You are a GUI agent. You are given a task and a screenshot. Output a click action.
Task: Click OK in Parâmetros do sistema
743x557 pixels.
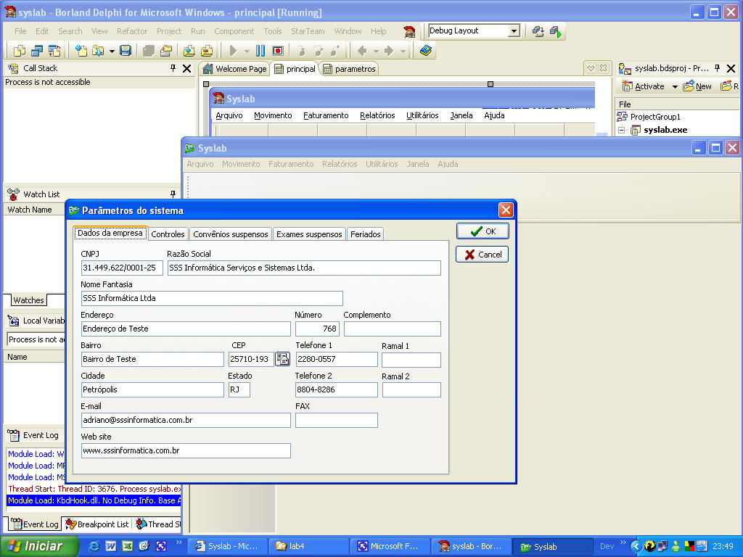[483, 231]
